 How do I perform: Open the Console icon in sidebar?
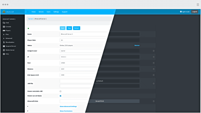[x=4, y=27]
